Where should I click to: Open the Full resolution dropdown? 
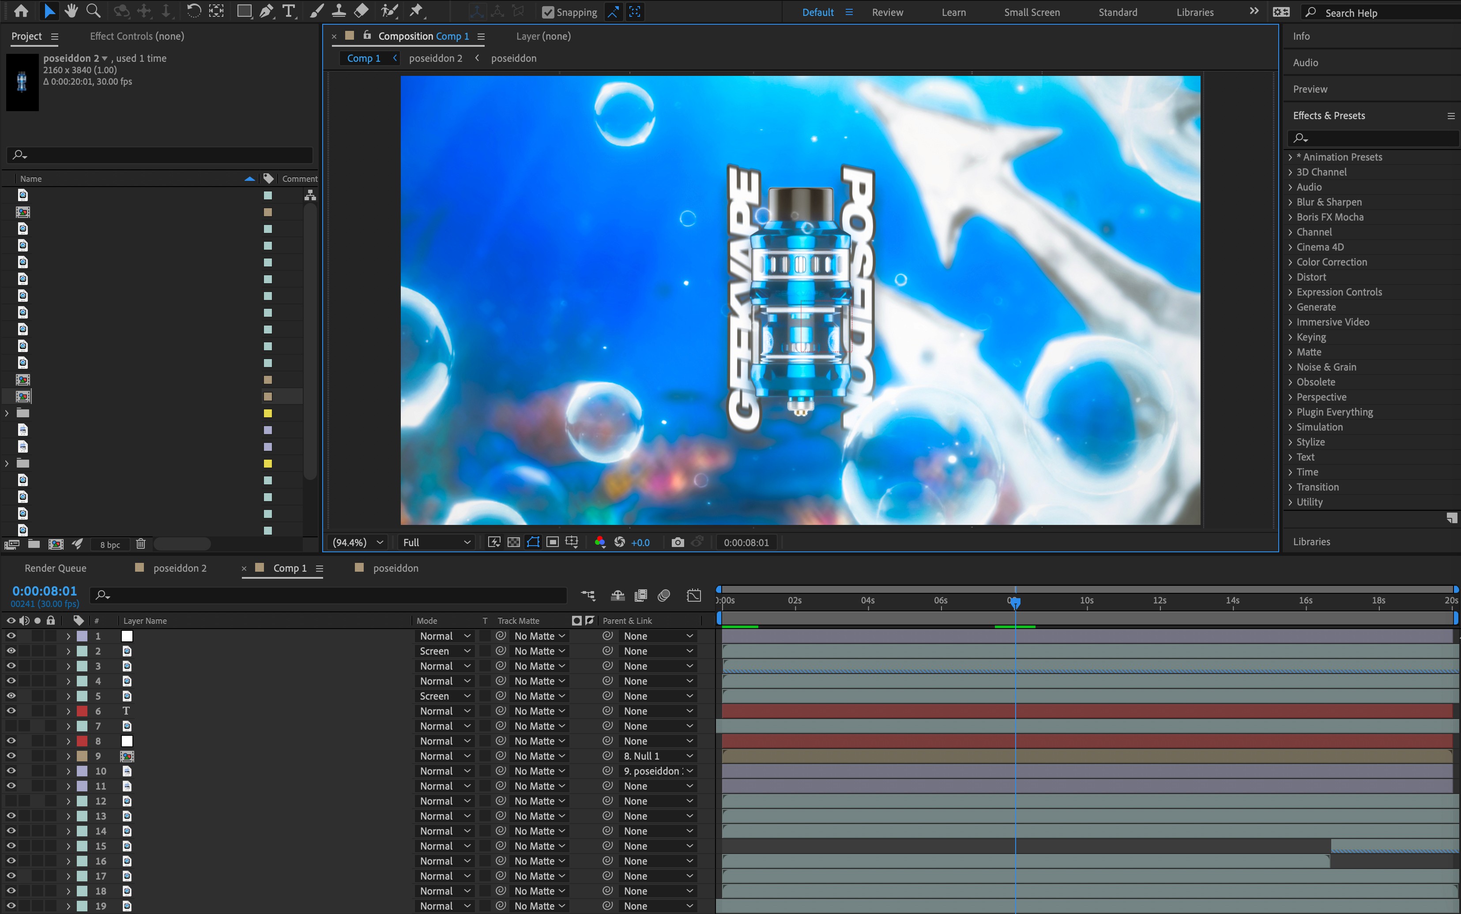[x=436, y=542]
